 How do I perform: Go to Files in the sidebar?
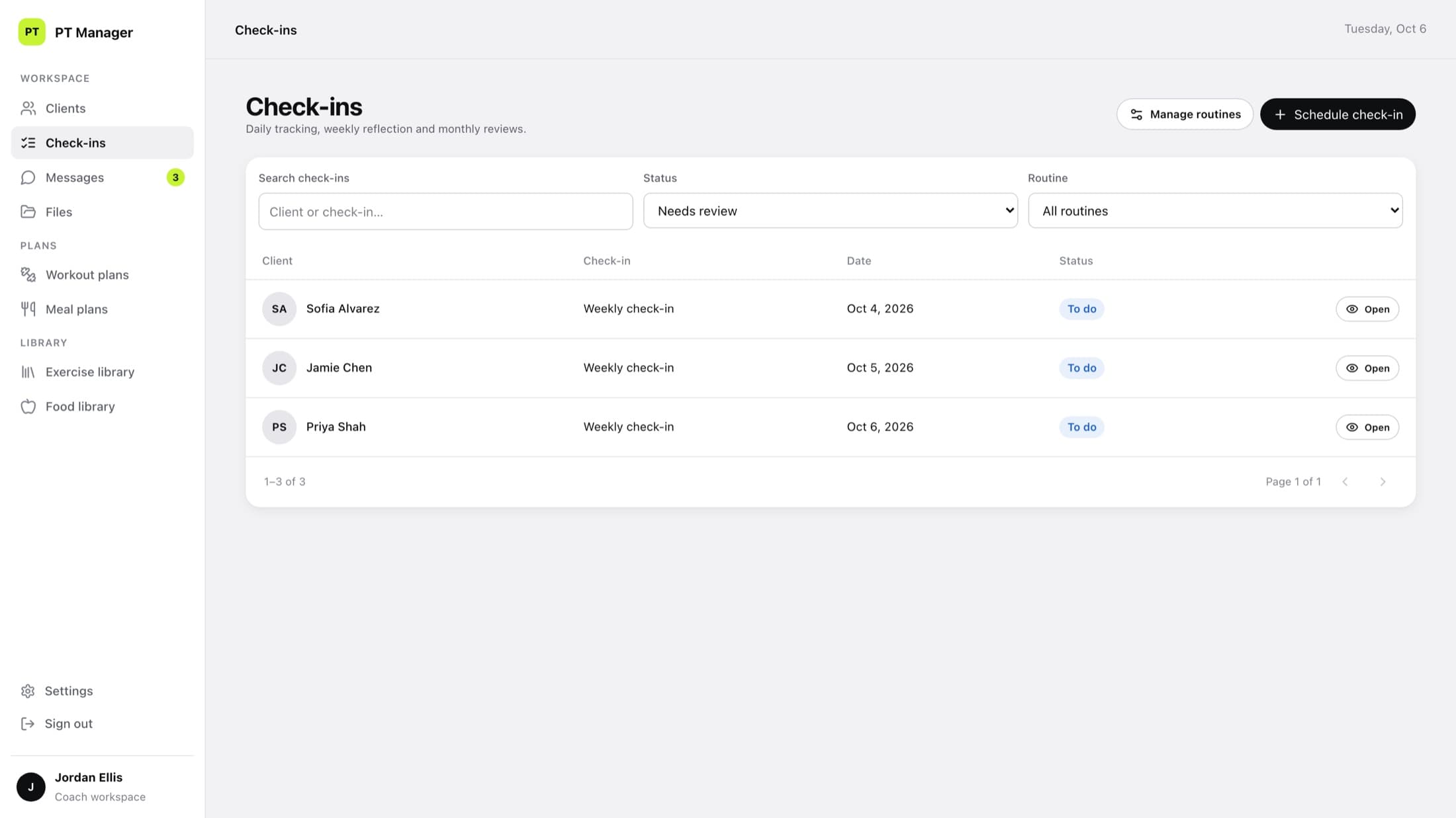coord(102,212)
